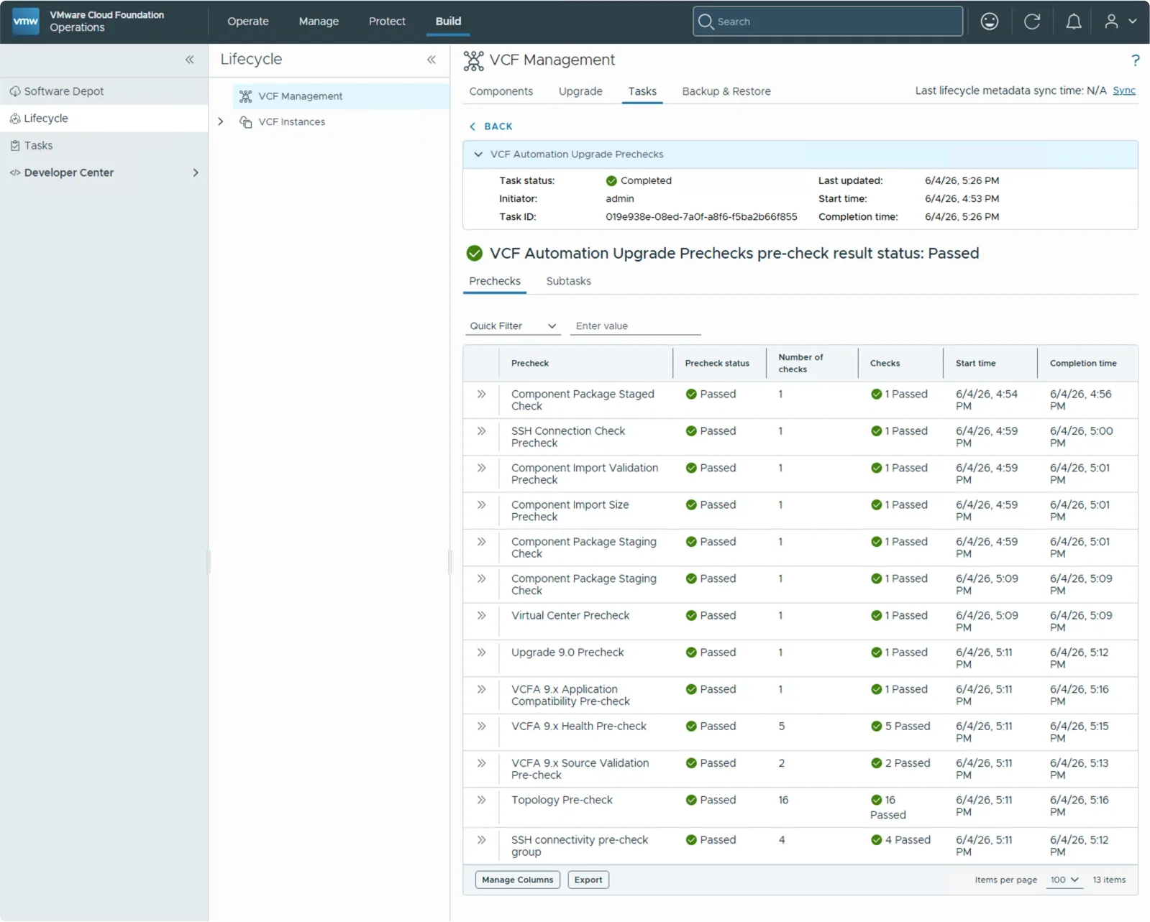Click the Enter value filter field

(636, 326)
